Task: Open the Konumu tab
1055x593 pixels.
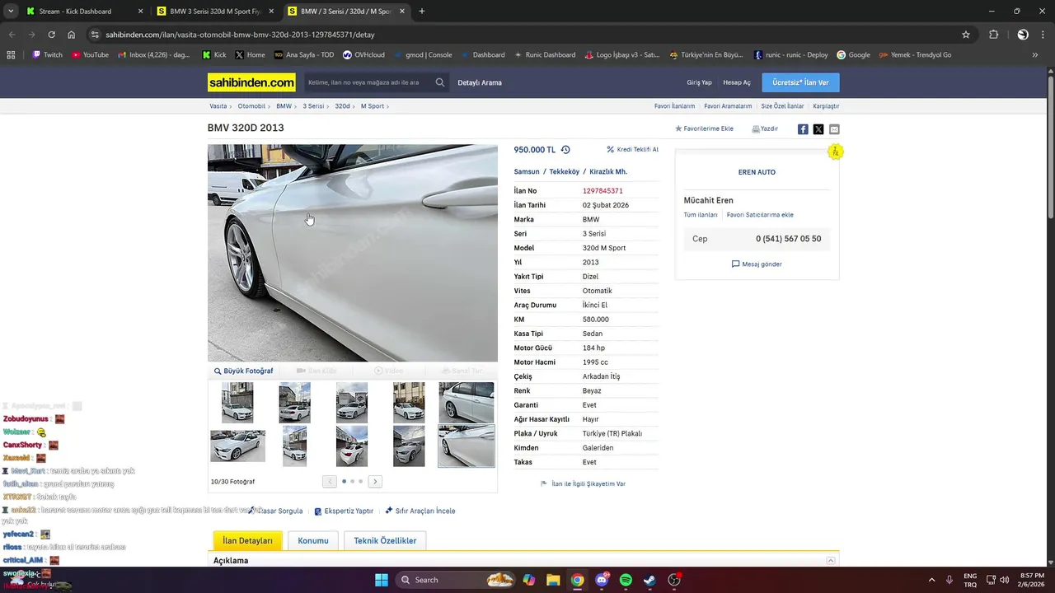Action: [x=313, y=540]
